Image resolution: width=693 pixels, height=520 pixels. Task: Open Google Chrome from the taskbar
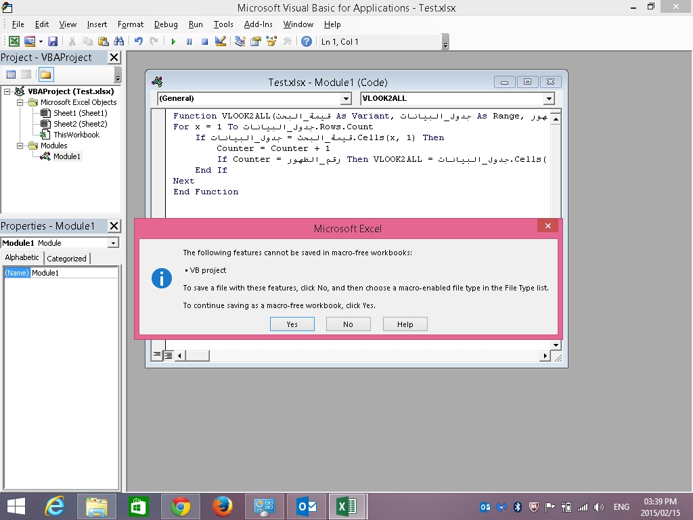181,506
